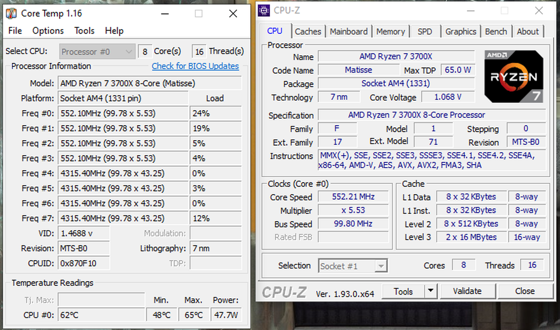Click the Max. temperature value 65°C
This screenshot has height=330, width=560.
click(193, 315)
